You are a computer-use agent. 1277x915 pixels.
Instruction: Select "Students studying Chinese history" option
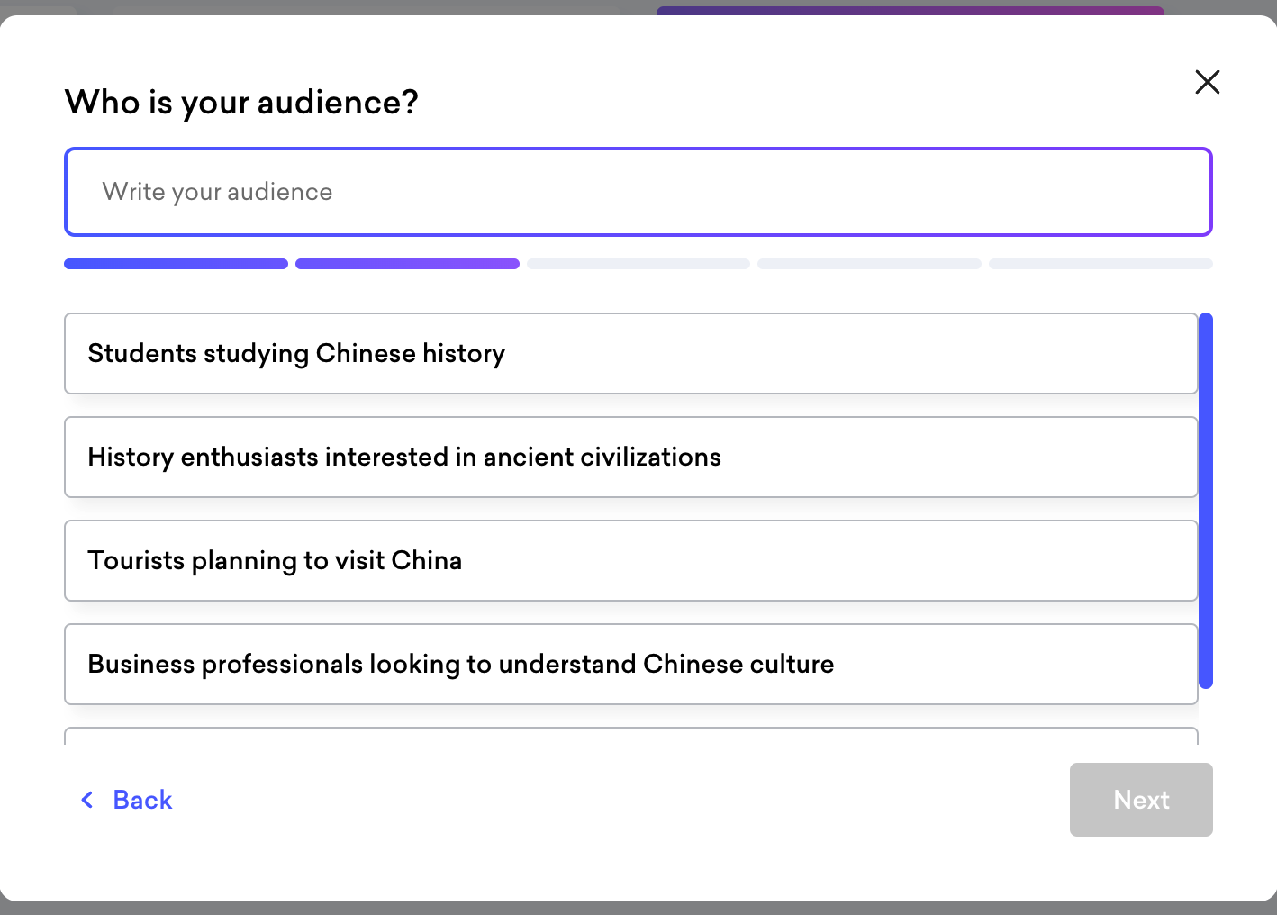pyautogui.click(x=630, y=353)
